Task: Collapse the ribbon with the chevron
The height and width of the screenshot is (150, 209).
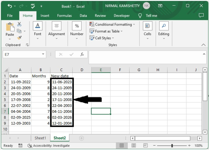Action: [x=203, y=45]
